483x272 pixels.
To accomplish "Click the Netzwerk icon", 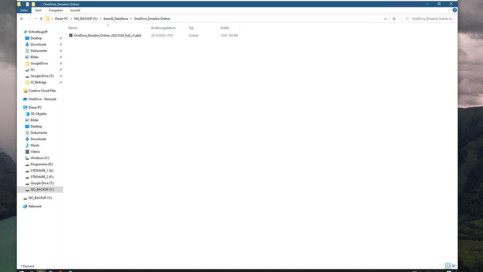I will pos(25,206).
